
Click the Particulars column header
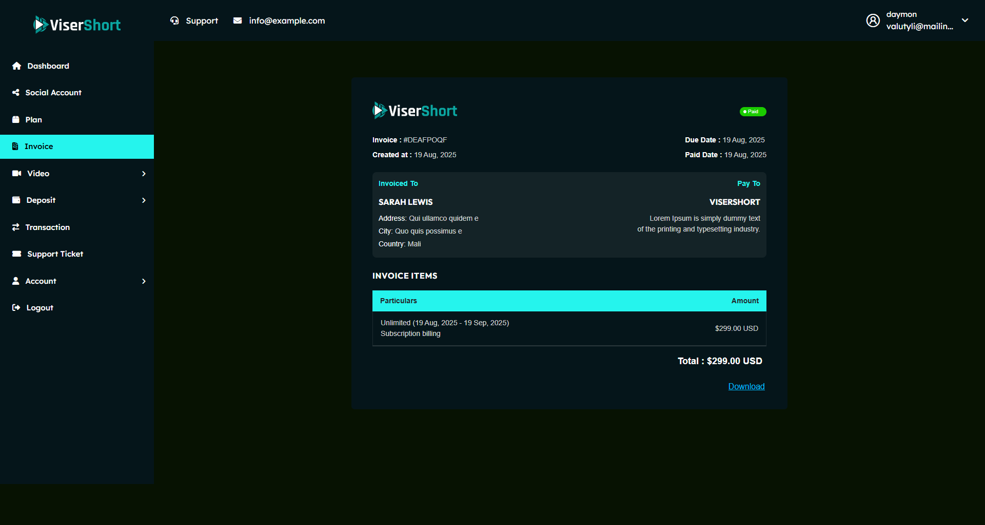(x=399, y=301)
